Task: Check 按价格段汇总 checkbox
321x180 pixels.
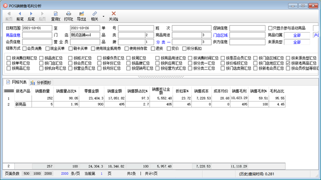Action: [x=223, y=63]
